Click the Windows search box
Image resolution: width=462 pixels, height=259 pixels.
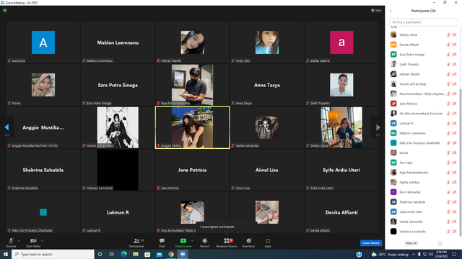tap(53, 254)
